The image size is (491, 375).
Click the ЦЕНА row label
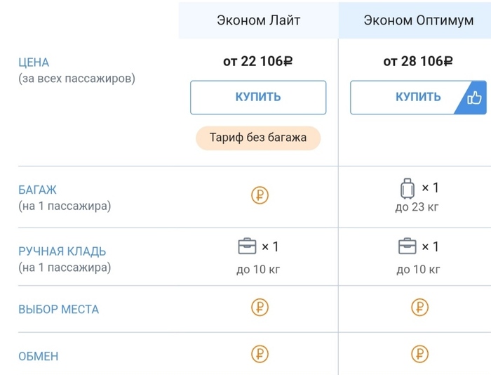point(34,63)
